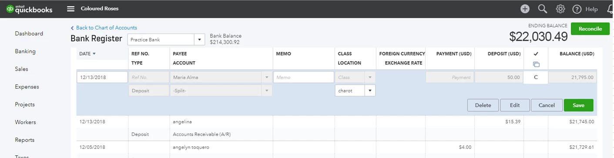
Task: Click the Help question mark icon
Action: tap(577, 9)
